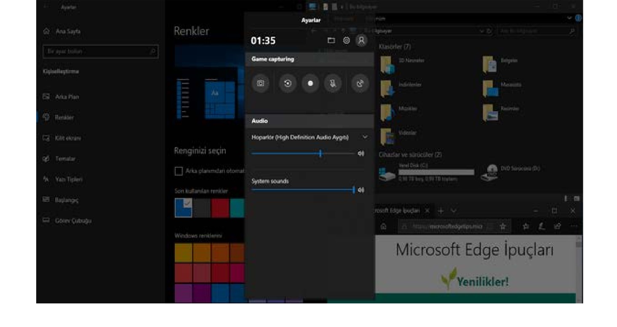
Task: Share this page from Edge toolbar
Action: [x=558, y=226]
